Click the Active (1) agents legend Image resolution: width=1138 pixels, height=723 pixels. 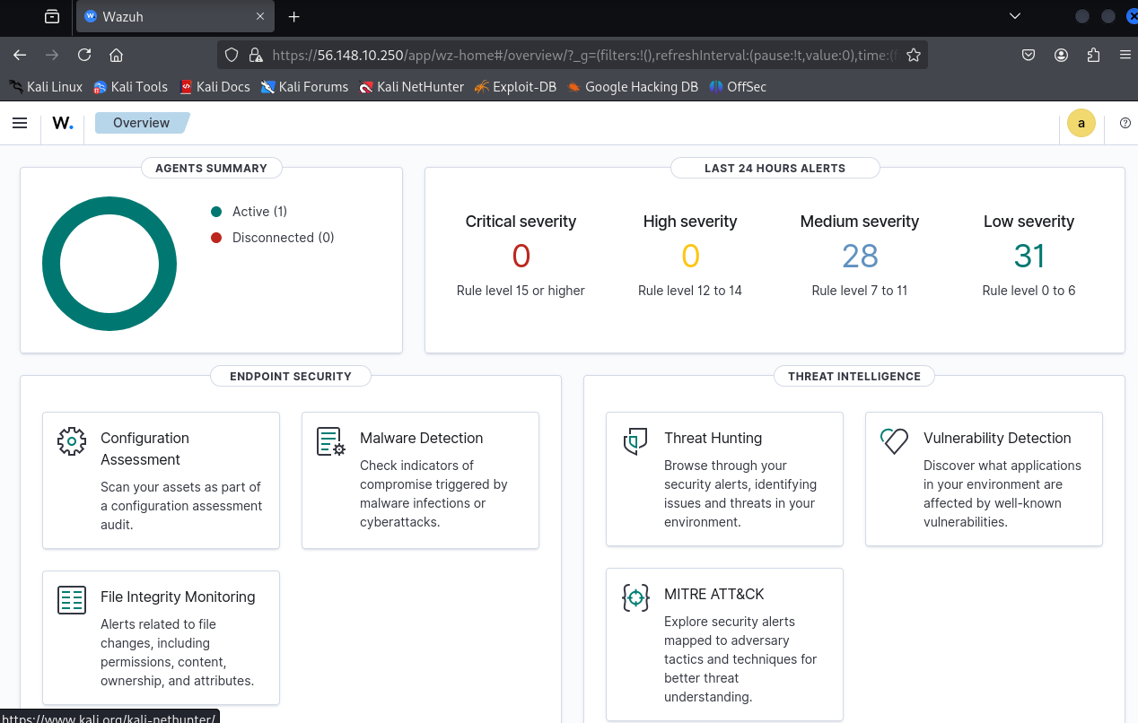[249, 212]
